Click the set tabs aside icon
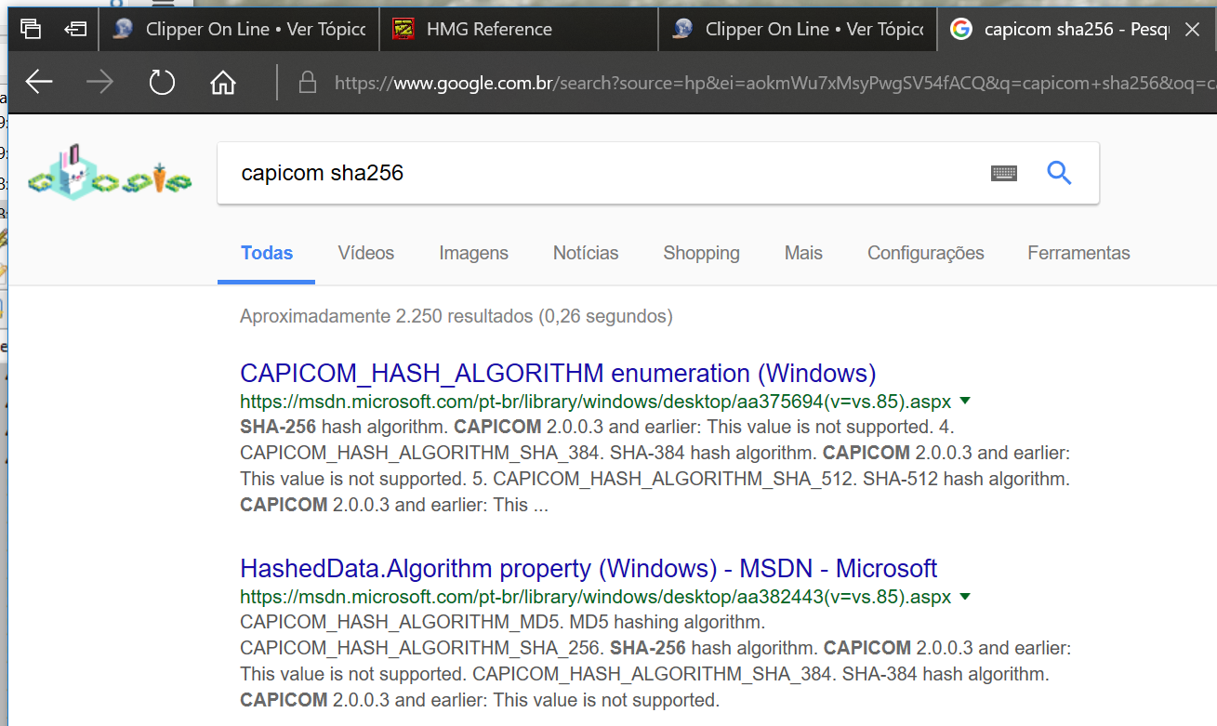Screen dimensions: 1217x726 coord(75,29)
